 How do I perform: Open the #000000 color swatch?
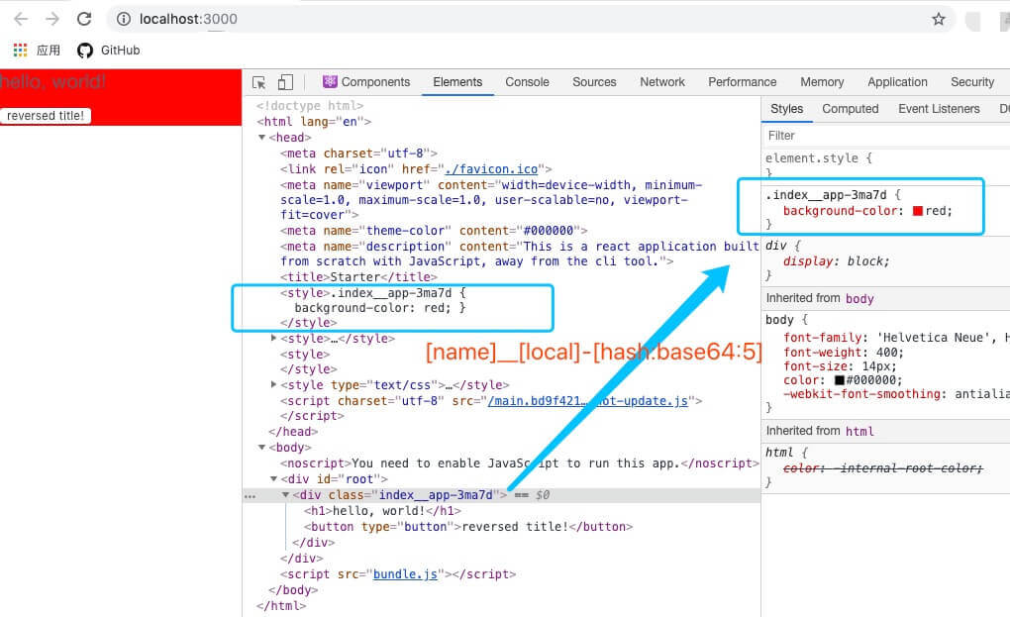coord(840,380)
